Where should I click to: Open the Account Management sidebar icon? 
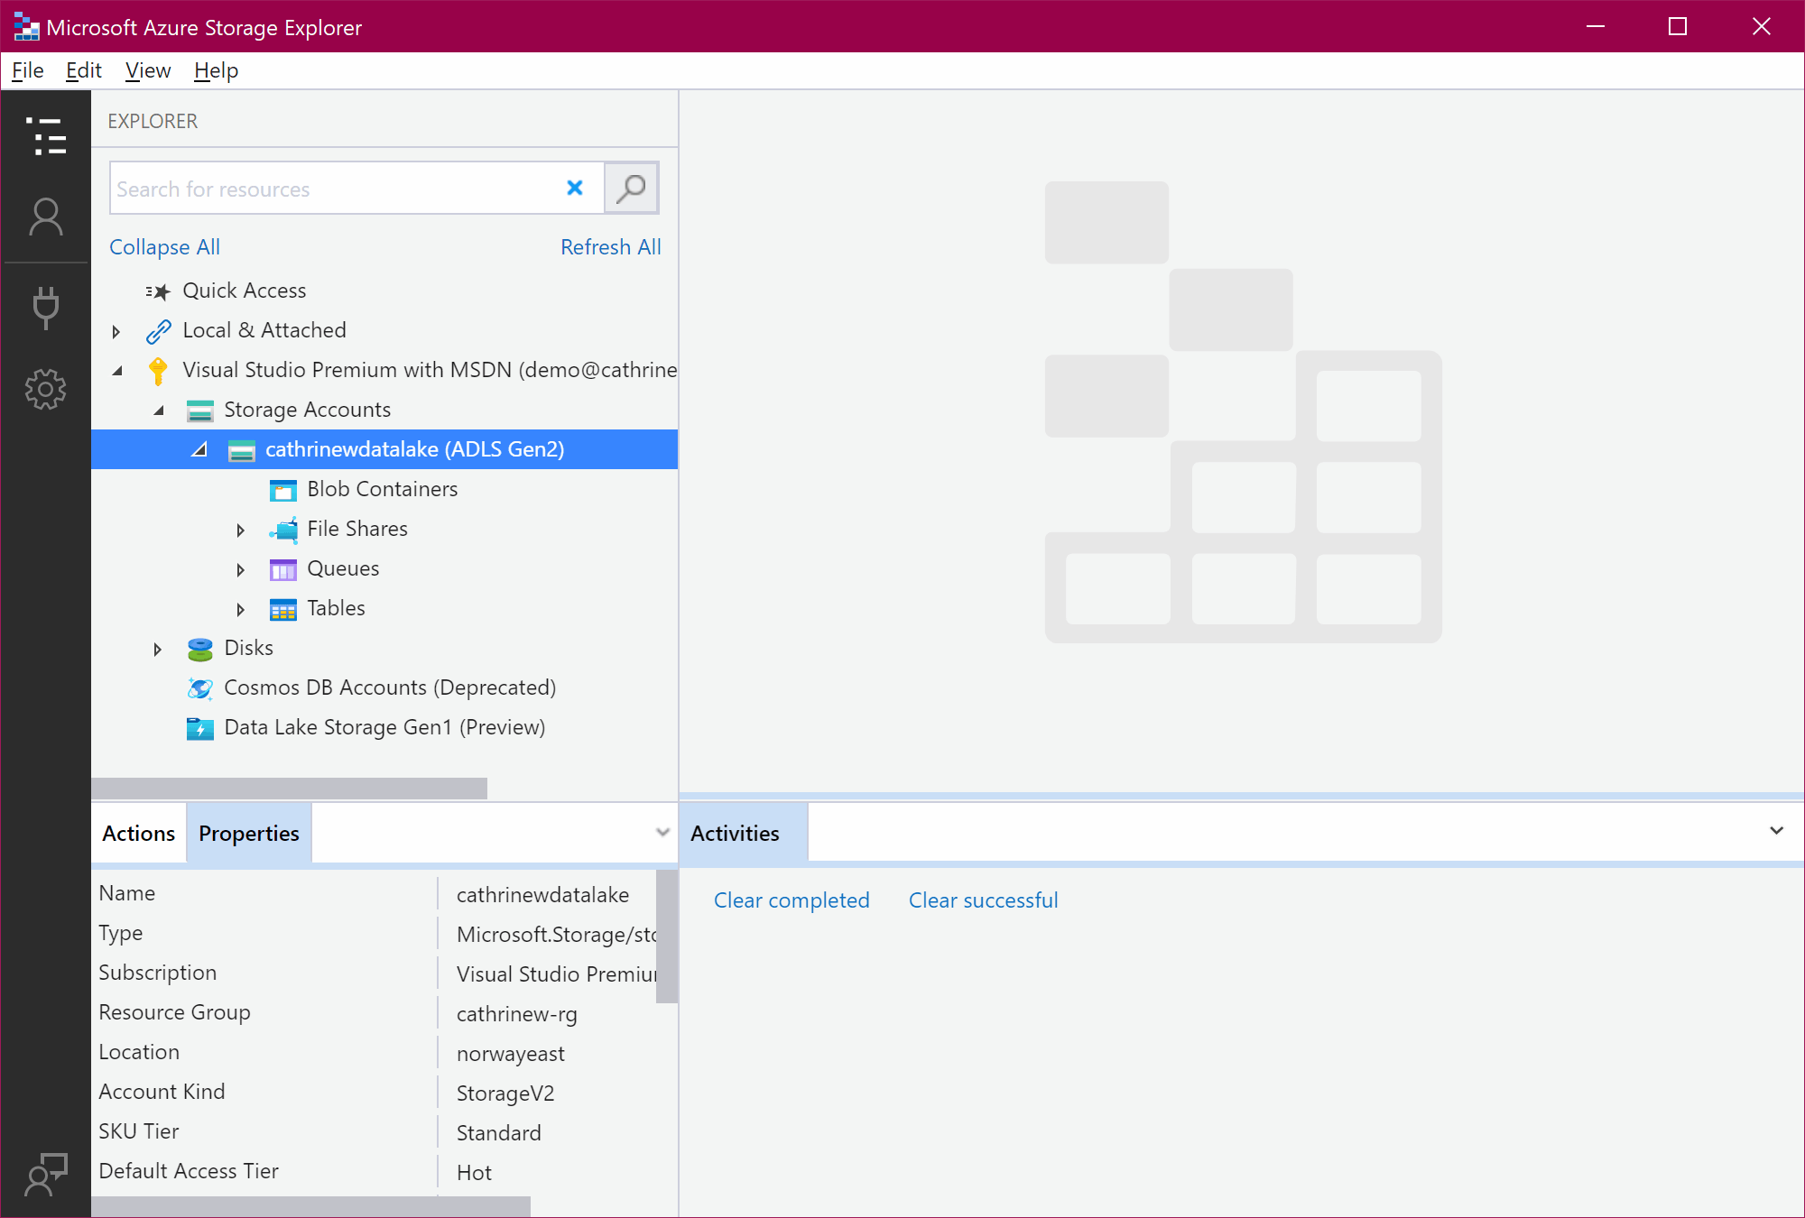[45, 217]
